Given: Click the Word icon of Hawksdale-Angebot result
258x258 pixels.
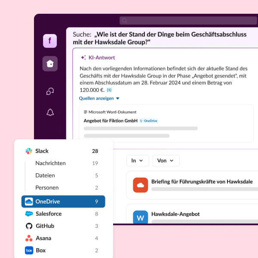Looking at the screenshot, I should (140, 217).
